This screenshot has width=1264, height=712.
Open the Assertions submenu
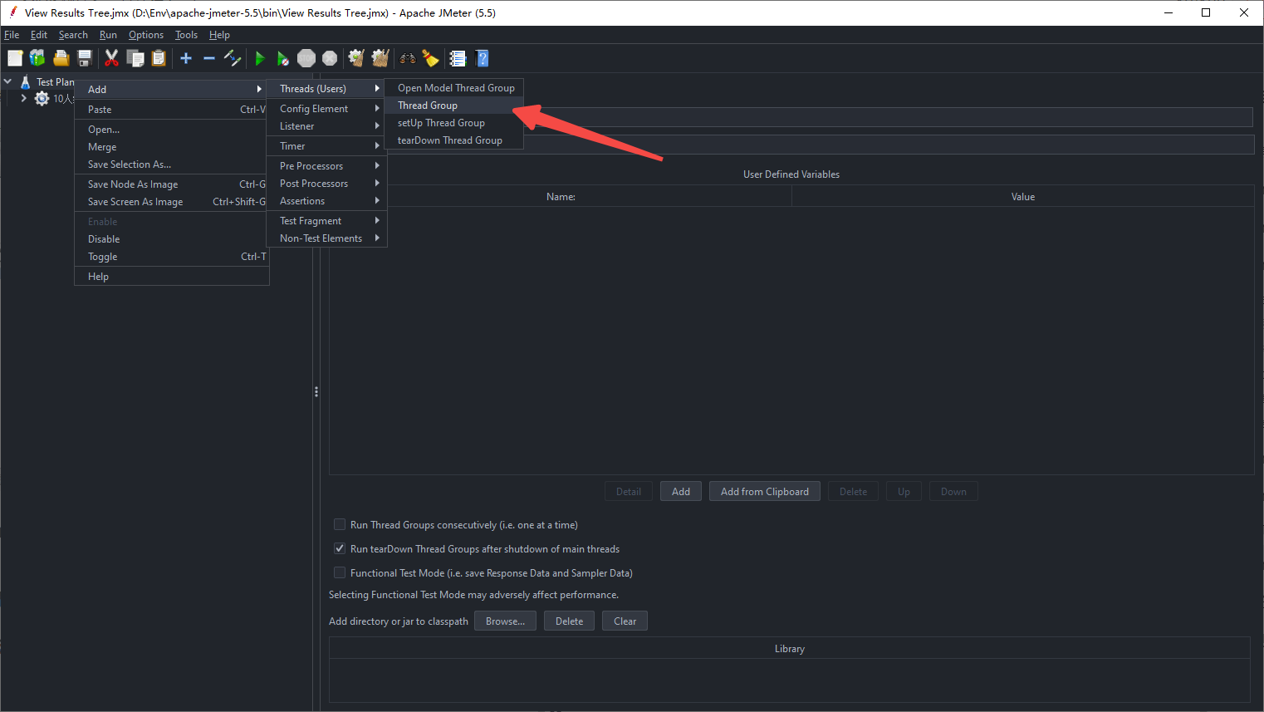(326, 201)
